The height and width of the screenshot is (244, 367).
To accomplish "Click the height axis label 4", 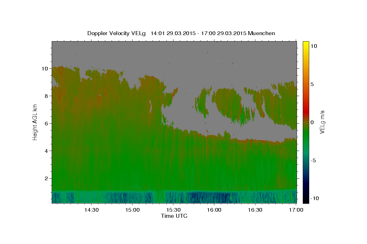I will [x=47, y=151].
